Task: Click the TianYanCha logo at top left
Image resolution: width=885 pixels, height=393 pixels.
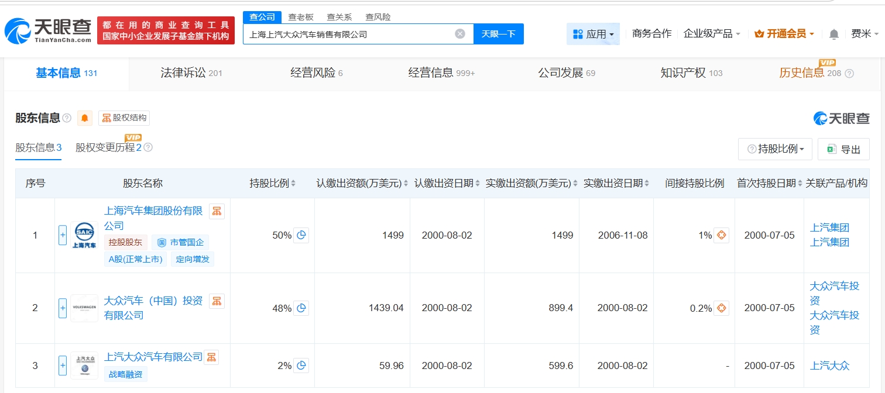Action: tap(48, 30)
